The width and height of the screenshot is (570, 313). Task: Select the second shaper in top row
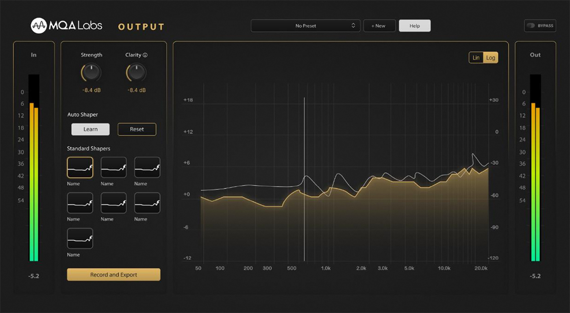tap(114, 167)
